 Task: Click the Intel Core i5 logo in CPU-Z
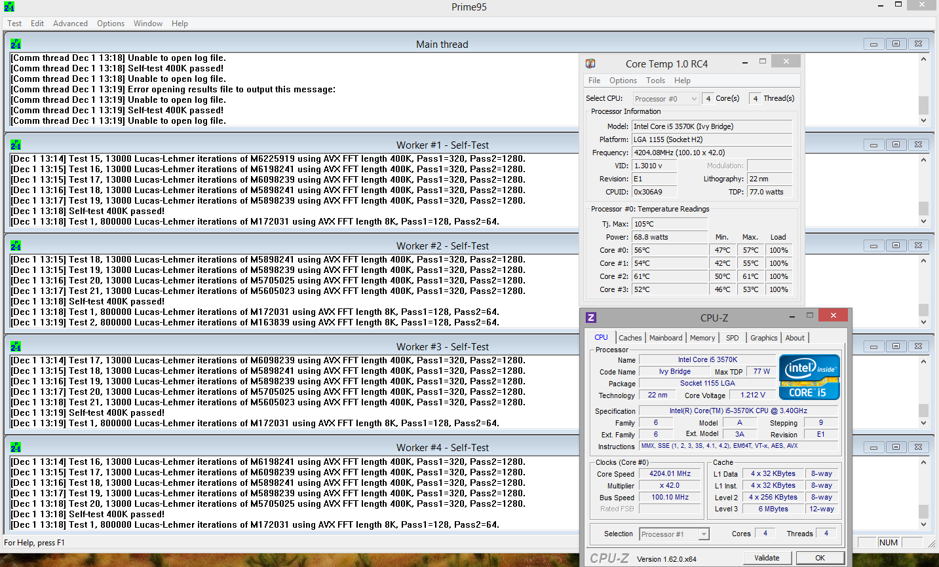809,377
